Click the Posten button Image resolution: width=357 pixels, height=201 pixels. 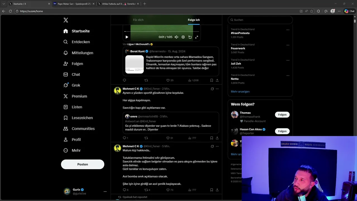click(83, 164)
